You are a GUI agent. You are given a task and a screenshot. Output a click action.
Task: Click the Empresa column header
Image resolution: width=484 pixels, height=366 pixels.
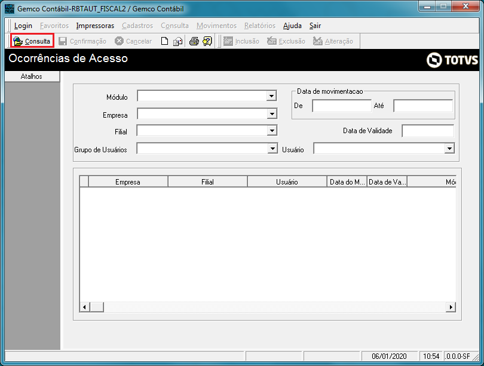(x=128, y=182)
